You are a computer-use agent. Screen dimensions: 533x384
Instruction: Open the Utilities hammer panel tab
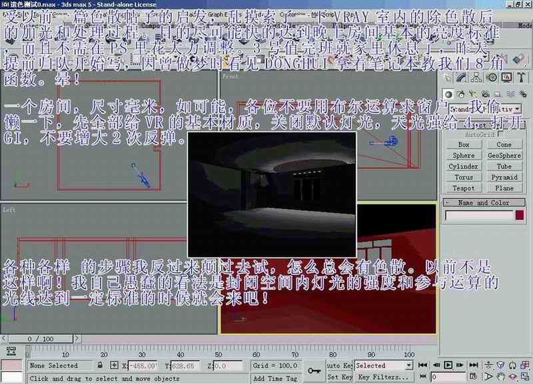(x=522, y=78)
